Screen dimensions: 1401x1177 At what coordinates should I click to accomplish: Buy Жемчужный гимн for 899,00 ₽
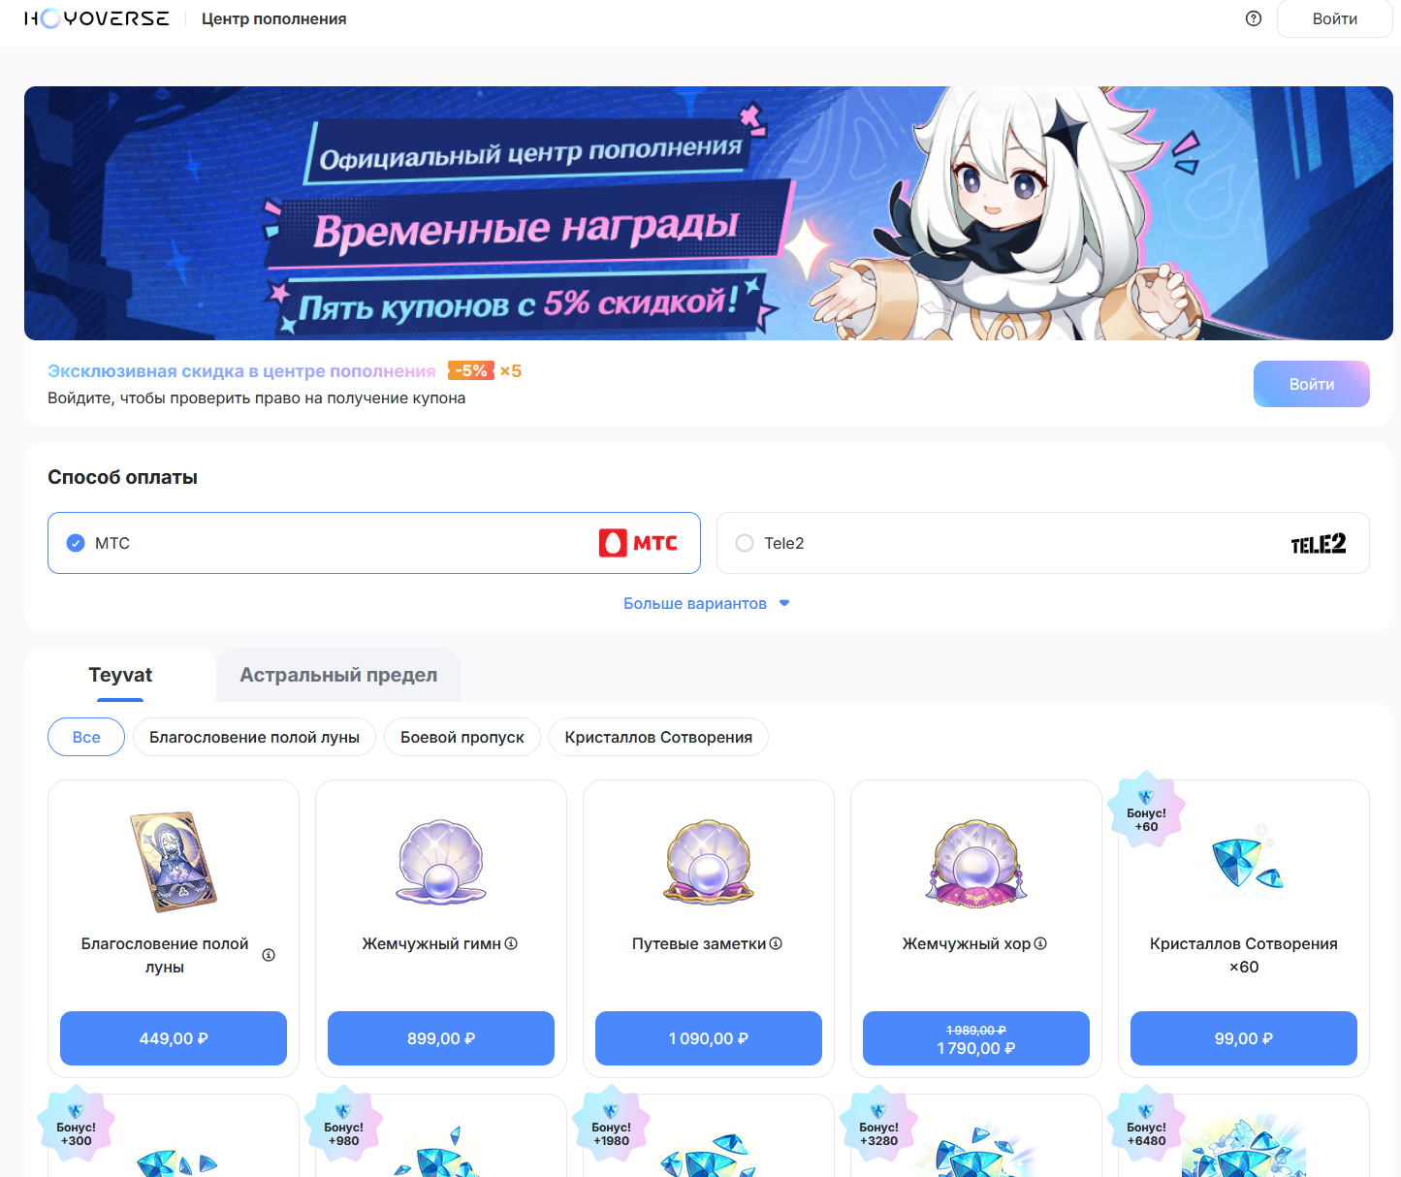click(x=441, y=1038)
